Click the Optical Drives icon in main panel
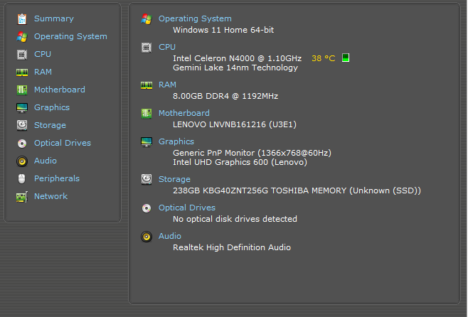468x317 pixels. pyautogui.click(x=147, y=208)
